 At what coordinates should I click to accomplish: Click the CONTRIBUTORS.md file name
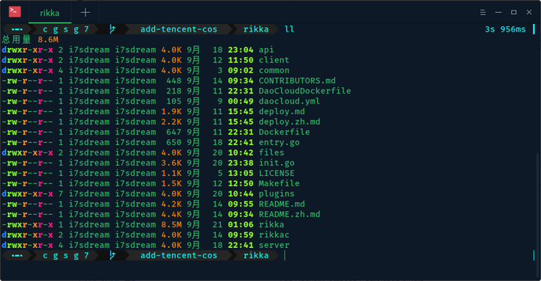pos(297,80)
